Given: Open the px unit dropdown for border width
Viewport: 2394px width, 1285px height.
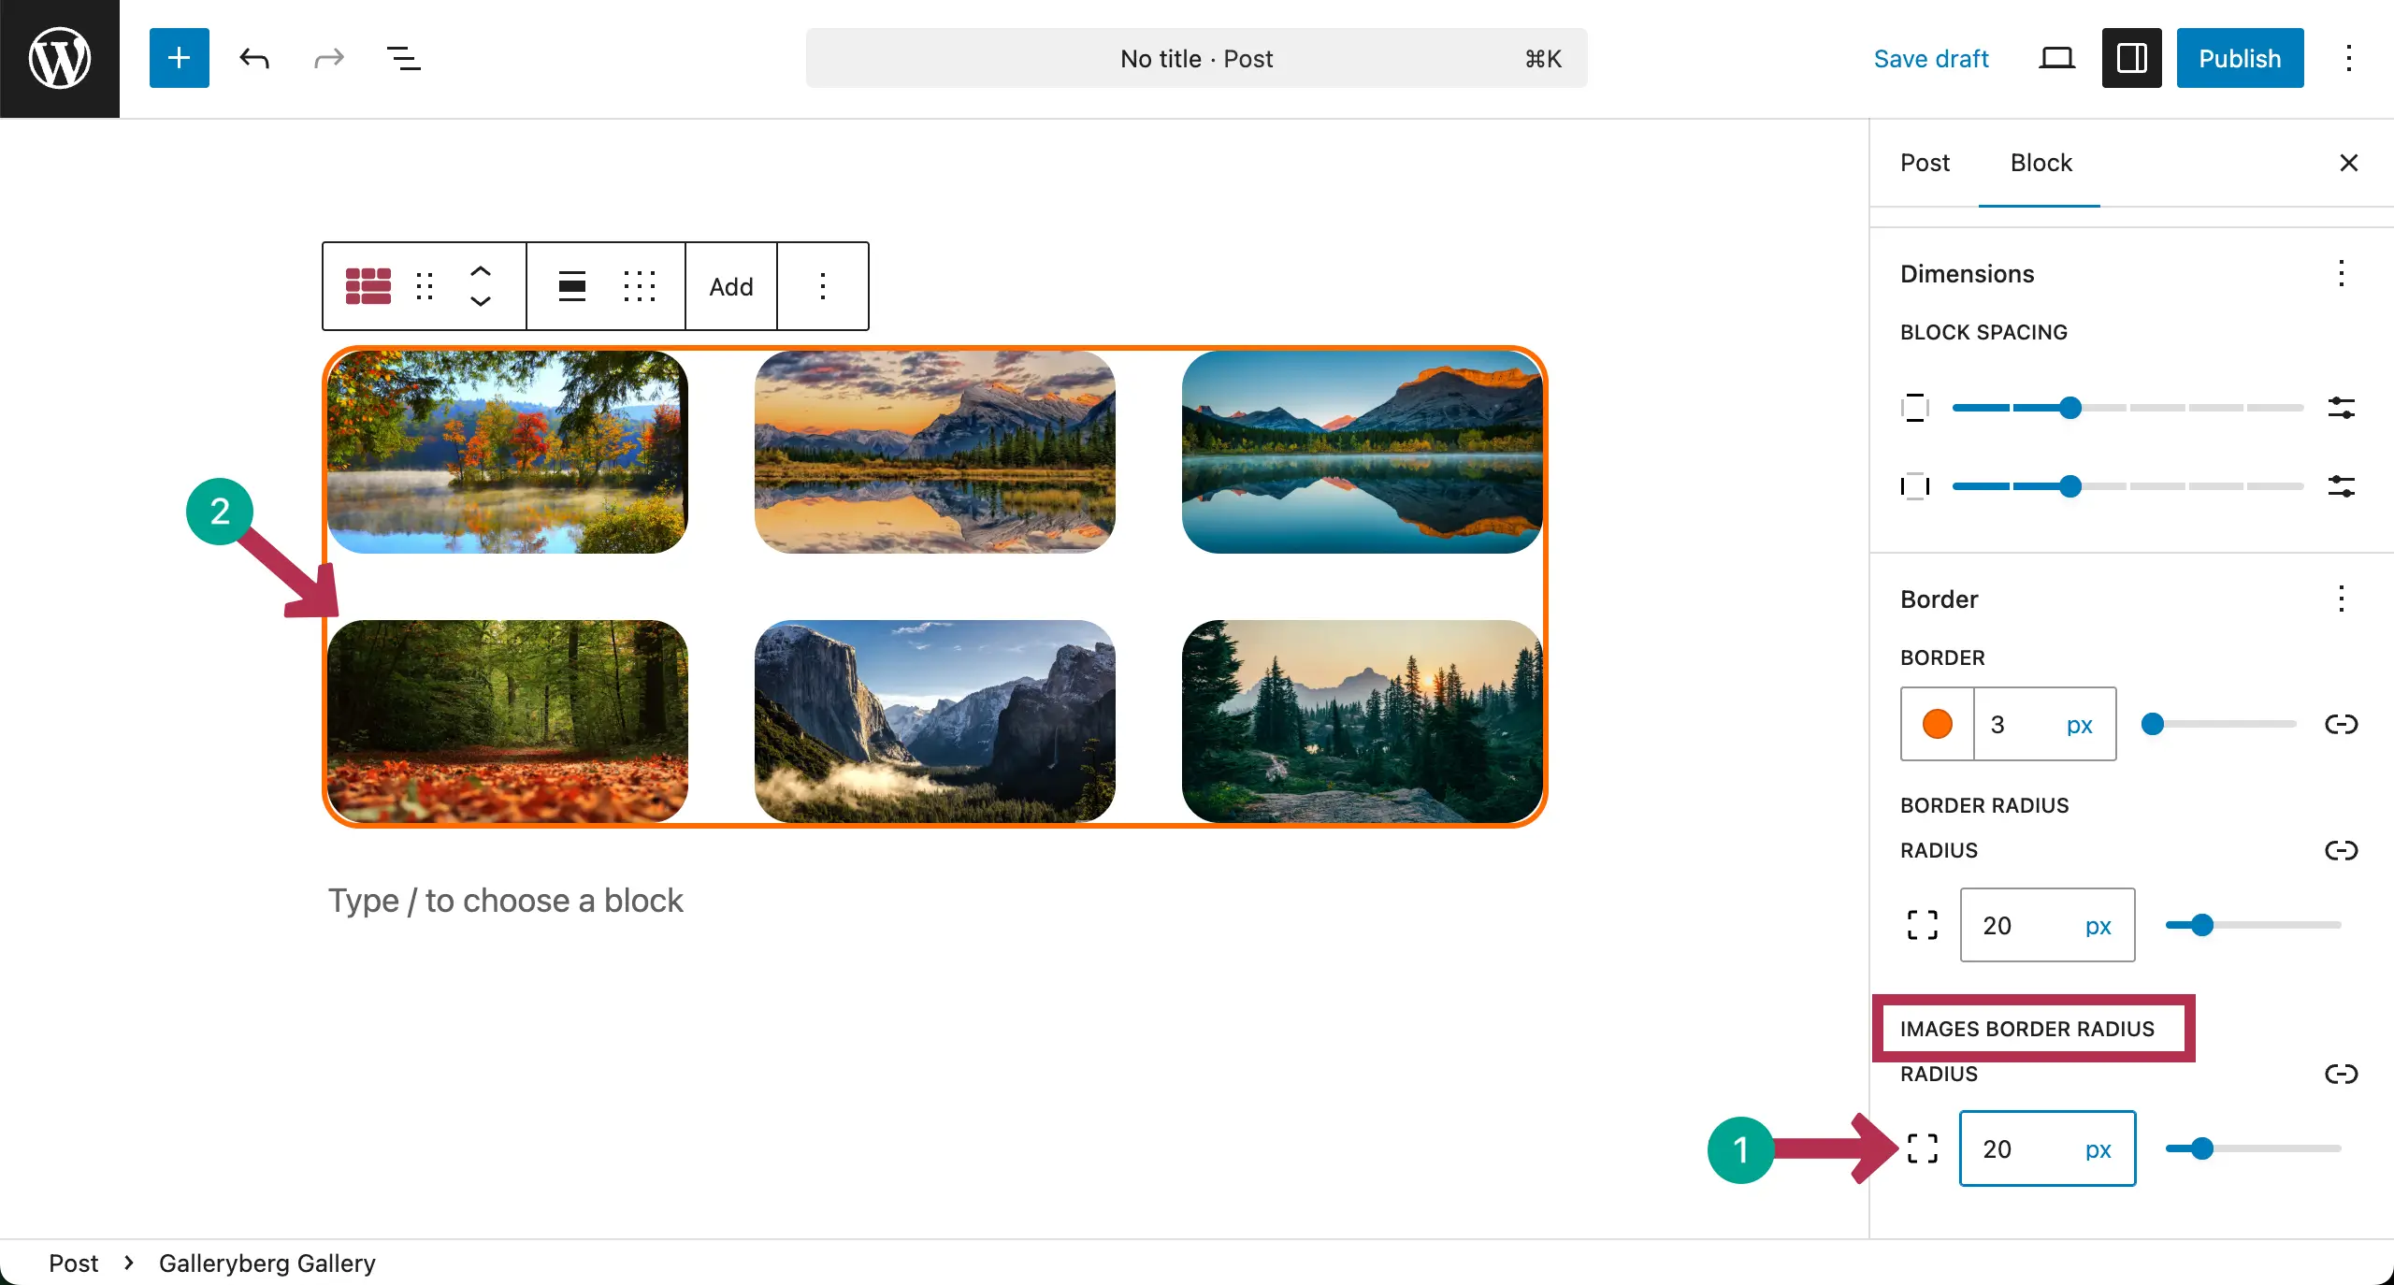Looking at the screenshot, I should coord(2078,724).
